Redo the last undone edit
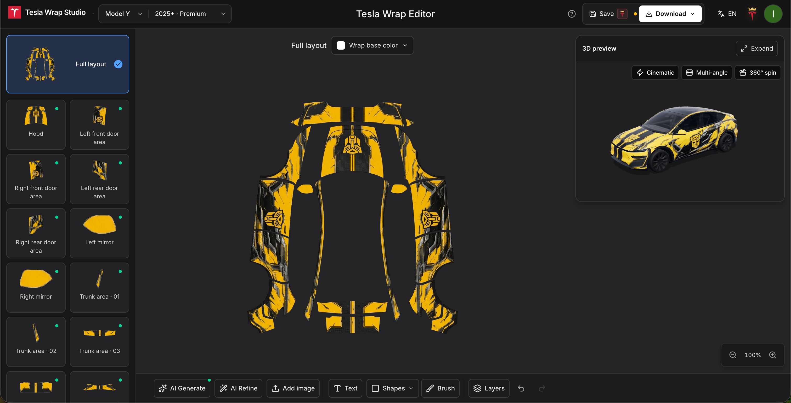 pos(542,388)
